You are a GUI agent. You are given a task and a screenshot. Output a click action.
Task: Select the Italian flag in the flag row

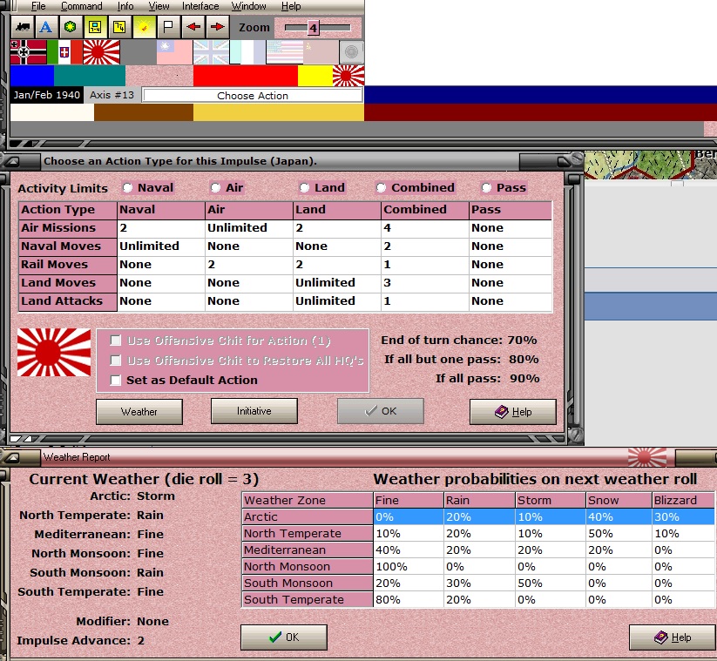point(65,52)
